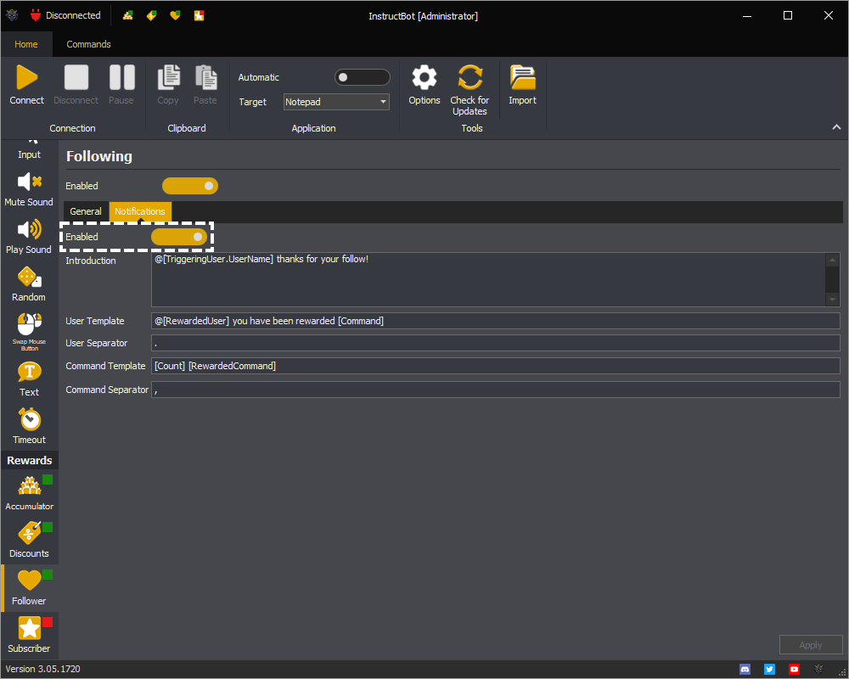
Task: Open the Discounts reward
Action: click(29, 541)
